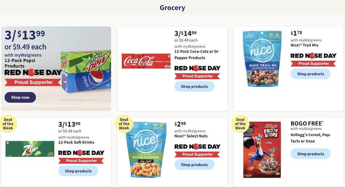Open the Nice! Whole Cashews bag image
This screenshot has height=187, width=345.
[146, 150]
